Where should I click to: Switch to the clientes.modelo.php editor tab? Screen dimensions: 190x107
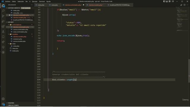96,5
